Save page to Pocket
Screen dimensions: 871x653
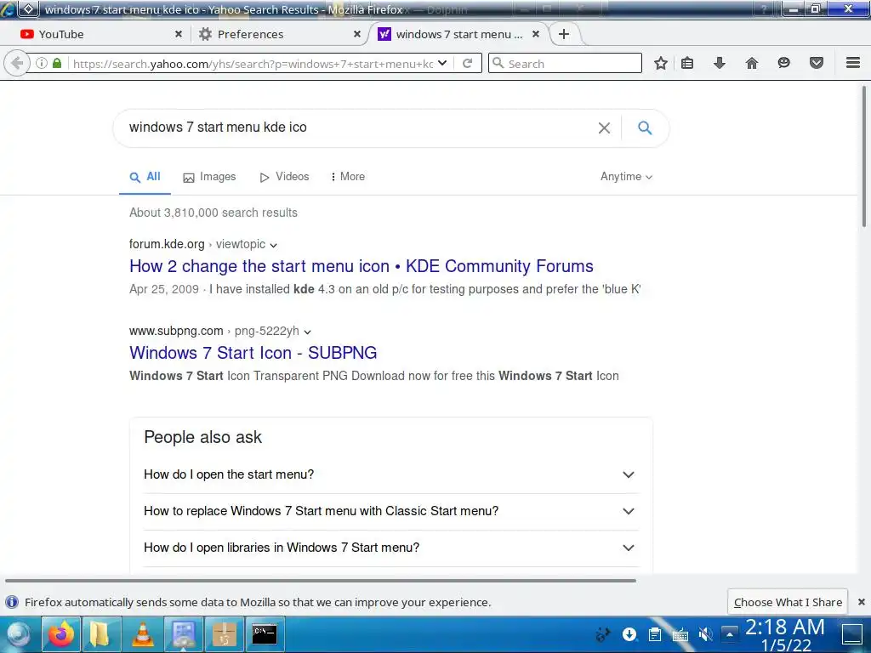tap(816, 63)
